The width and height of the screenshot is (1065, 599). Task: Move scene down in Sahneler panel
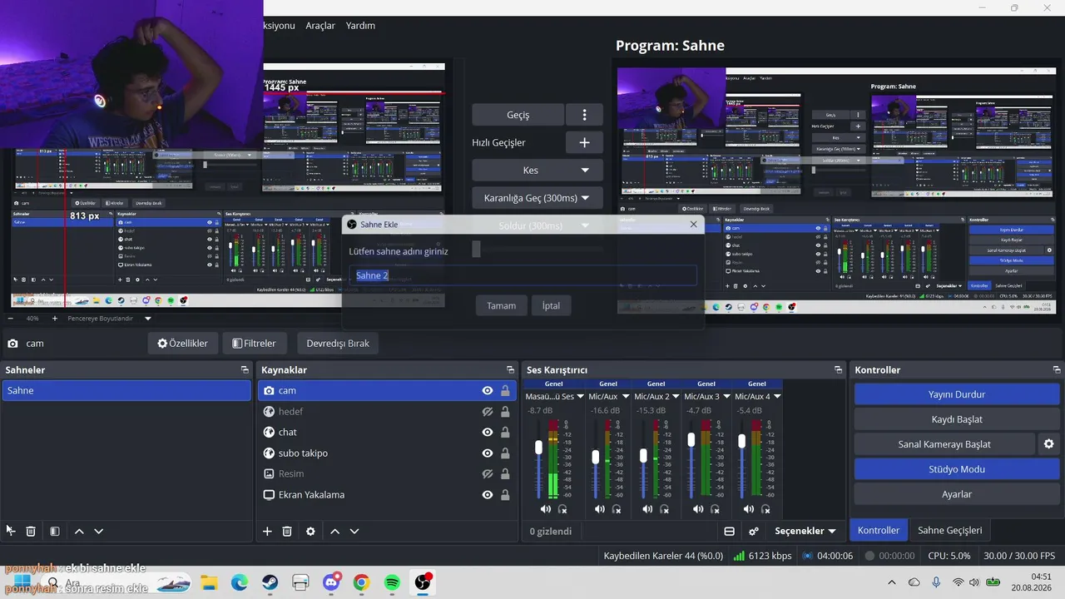click(x=98, y=531)
